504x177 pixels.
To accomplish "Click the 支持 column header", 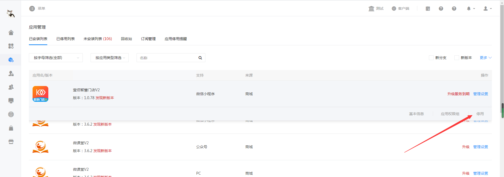I will click(x=200, y=75).
